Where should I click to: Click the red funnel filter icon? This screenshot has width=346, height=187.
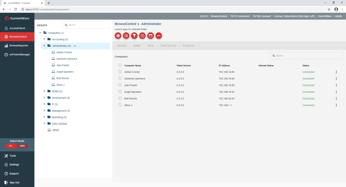[x=134, y=36]
